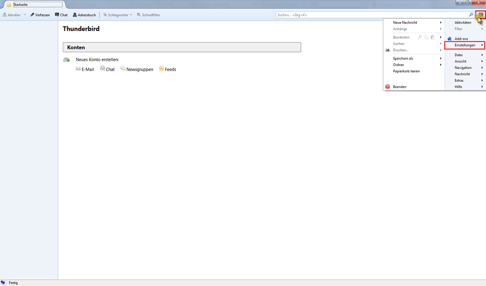Click the Feeds link
The height and width of the screenshot is (286, 486).
point(171,69)
